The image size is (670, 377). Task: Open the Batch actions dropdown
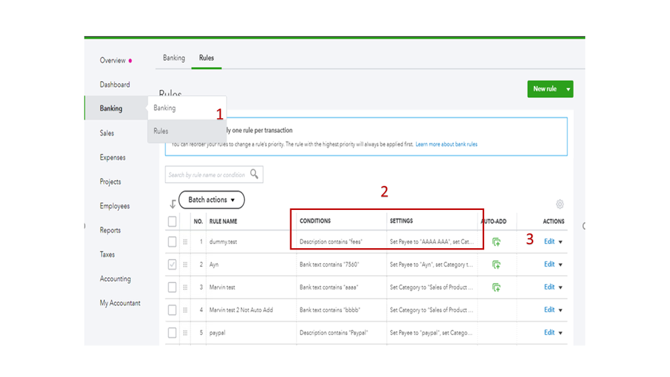(211, 200)
